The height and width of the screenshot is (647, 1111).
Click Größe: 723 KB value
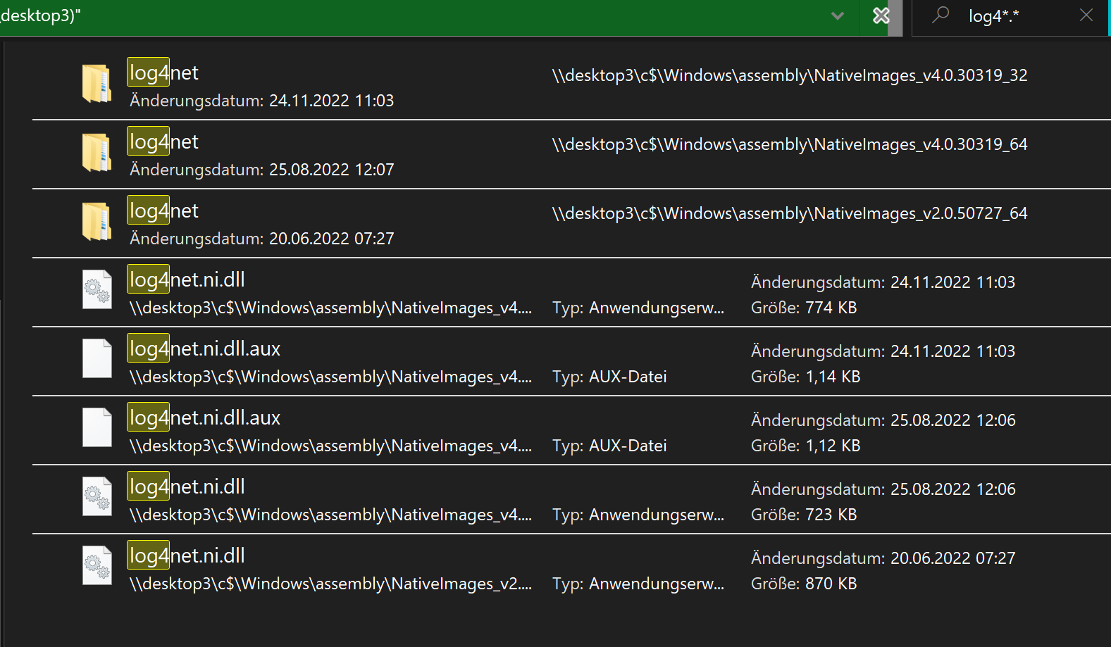804,515
